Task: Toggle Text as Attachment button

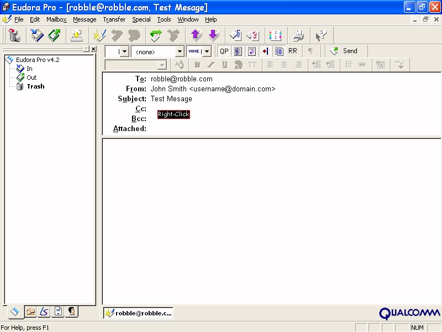Action: 238,51
